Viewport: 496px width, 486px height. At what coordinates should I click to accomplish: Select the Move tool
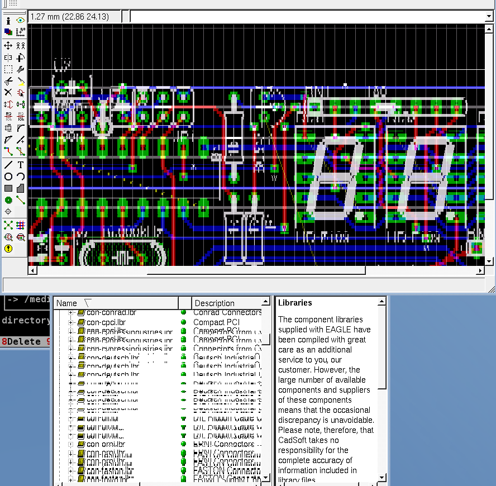point(8,46)
